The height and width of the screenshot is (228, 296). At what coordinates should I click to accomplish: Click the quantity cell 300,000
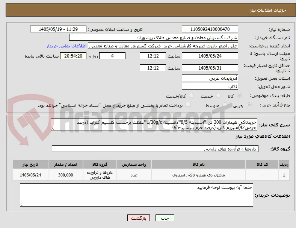pyautogui.click(x=65, y=175)
